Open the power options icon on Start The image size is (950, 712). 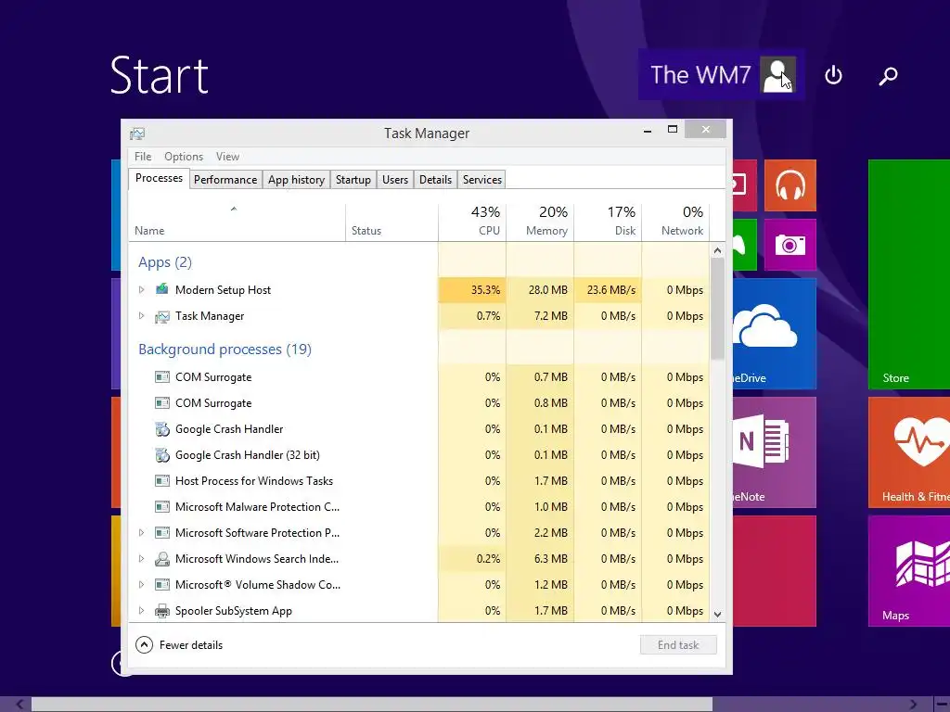click(x=834, y=75)
